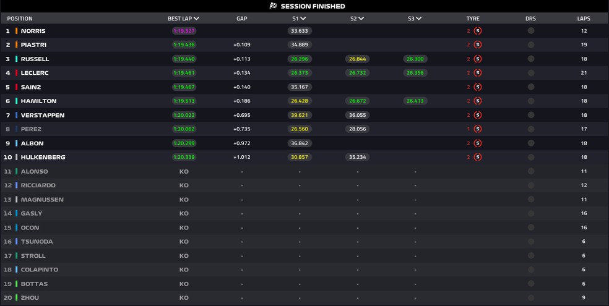The height and width of the screenshot is (306, 609).
Task: Click Hulkenberg's soft tyre icon
Action: [x=478, y=158]
